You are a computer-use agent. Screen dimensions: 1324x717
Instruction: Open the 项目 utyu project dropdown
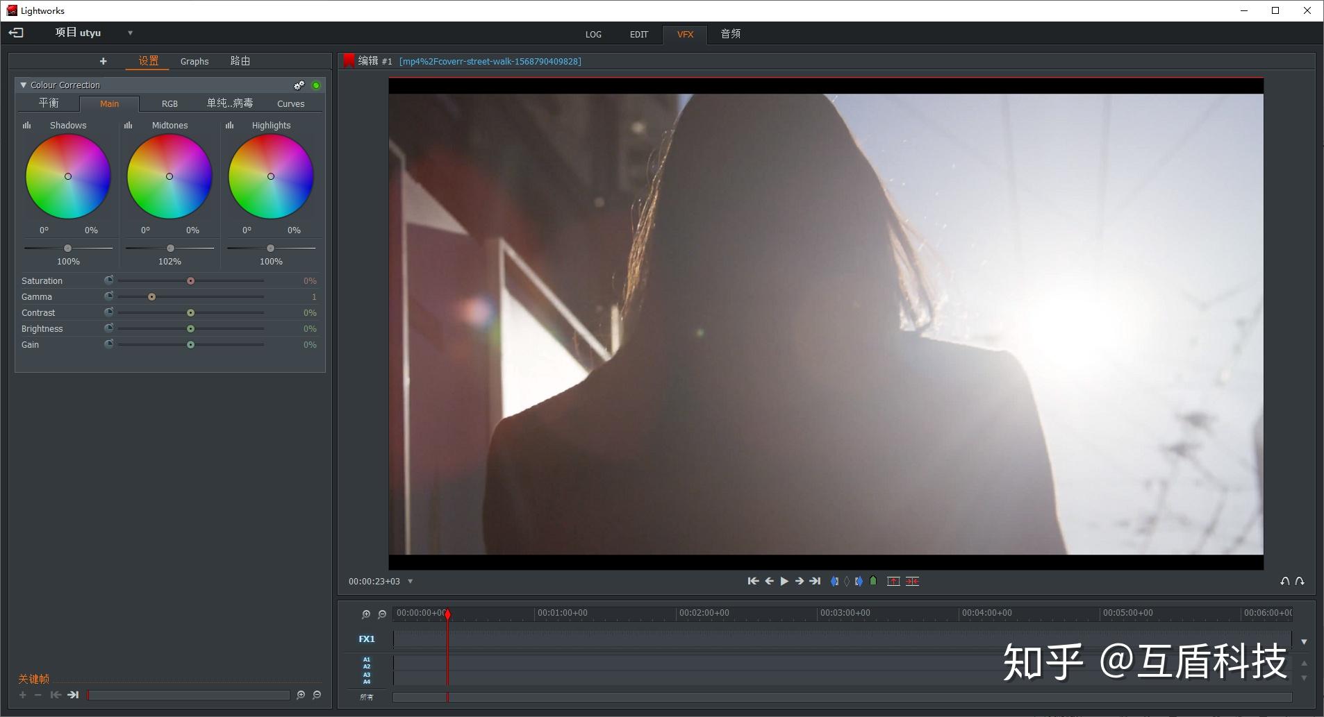click(130, 33)
